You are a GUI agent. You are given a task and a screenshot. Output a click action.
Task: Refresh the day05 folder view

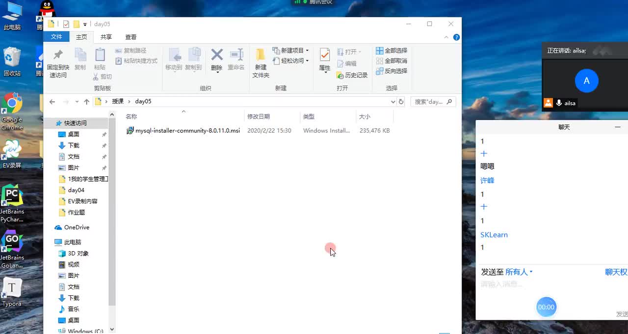coord(401,102)
